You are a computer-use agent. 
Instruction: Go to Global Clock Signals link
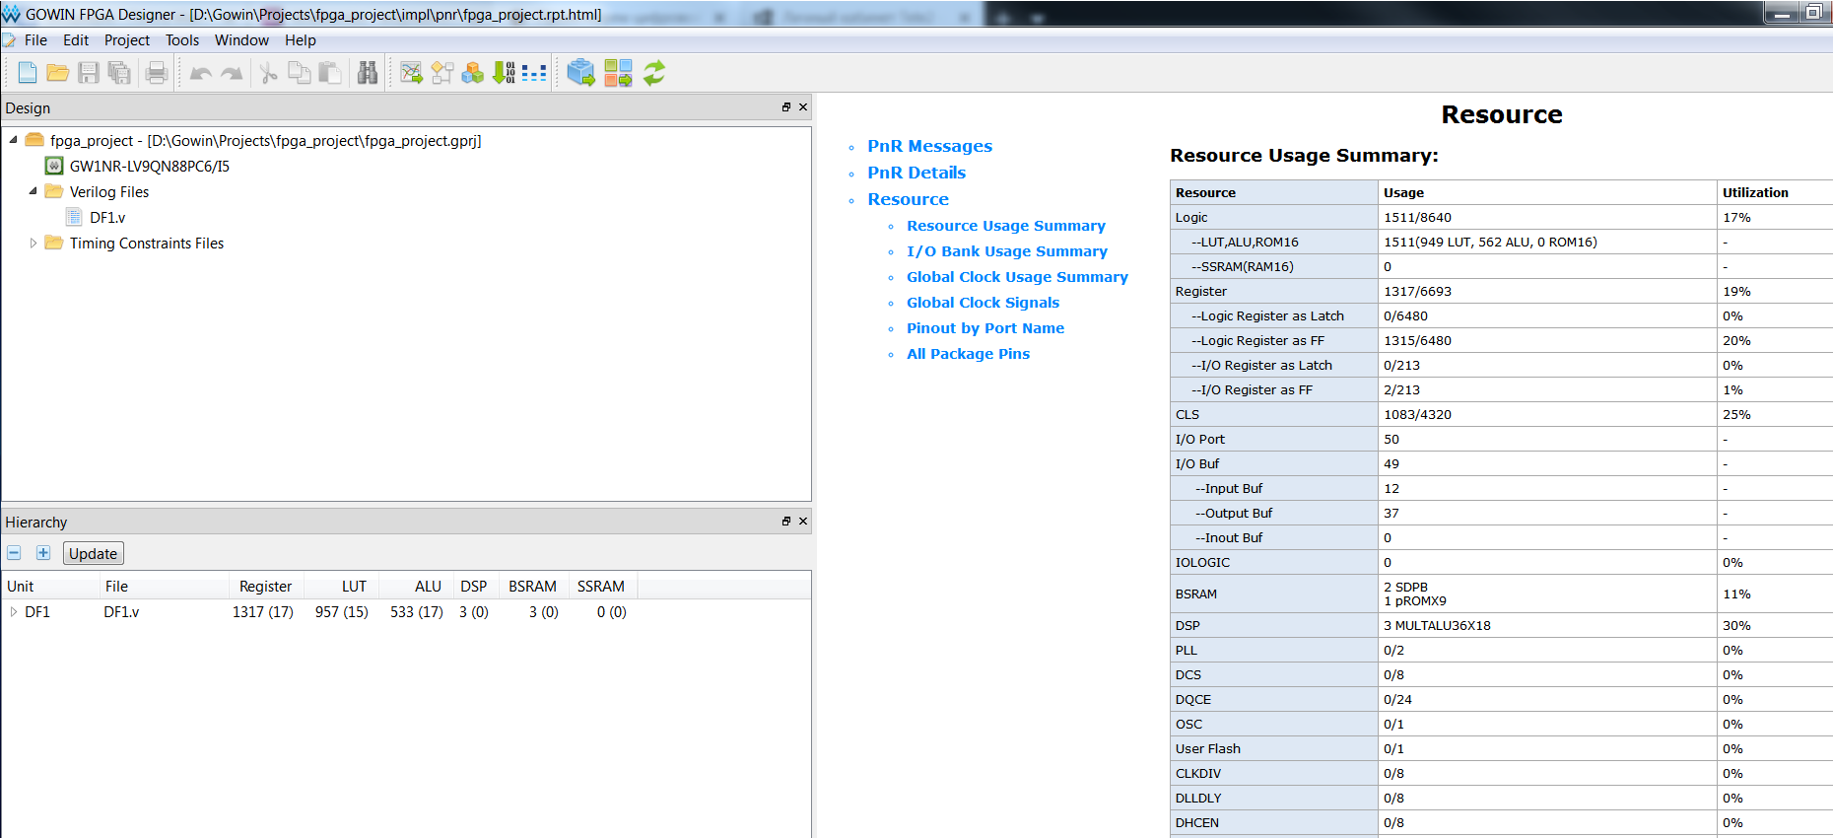pyautogui.click(x=983, y=303)
